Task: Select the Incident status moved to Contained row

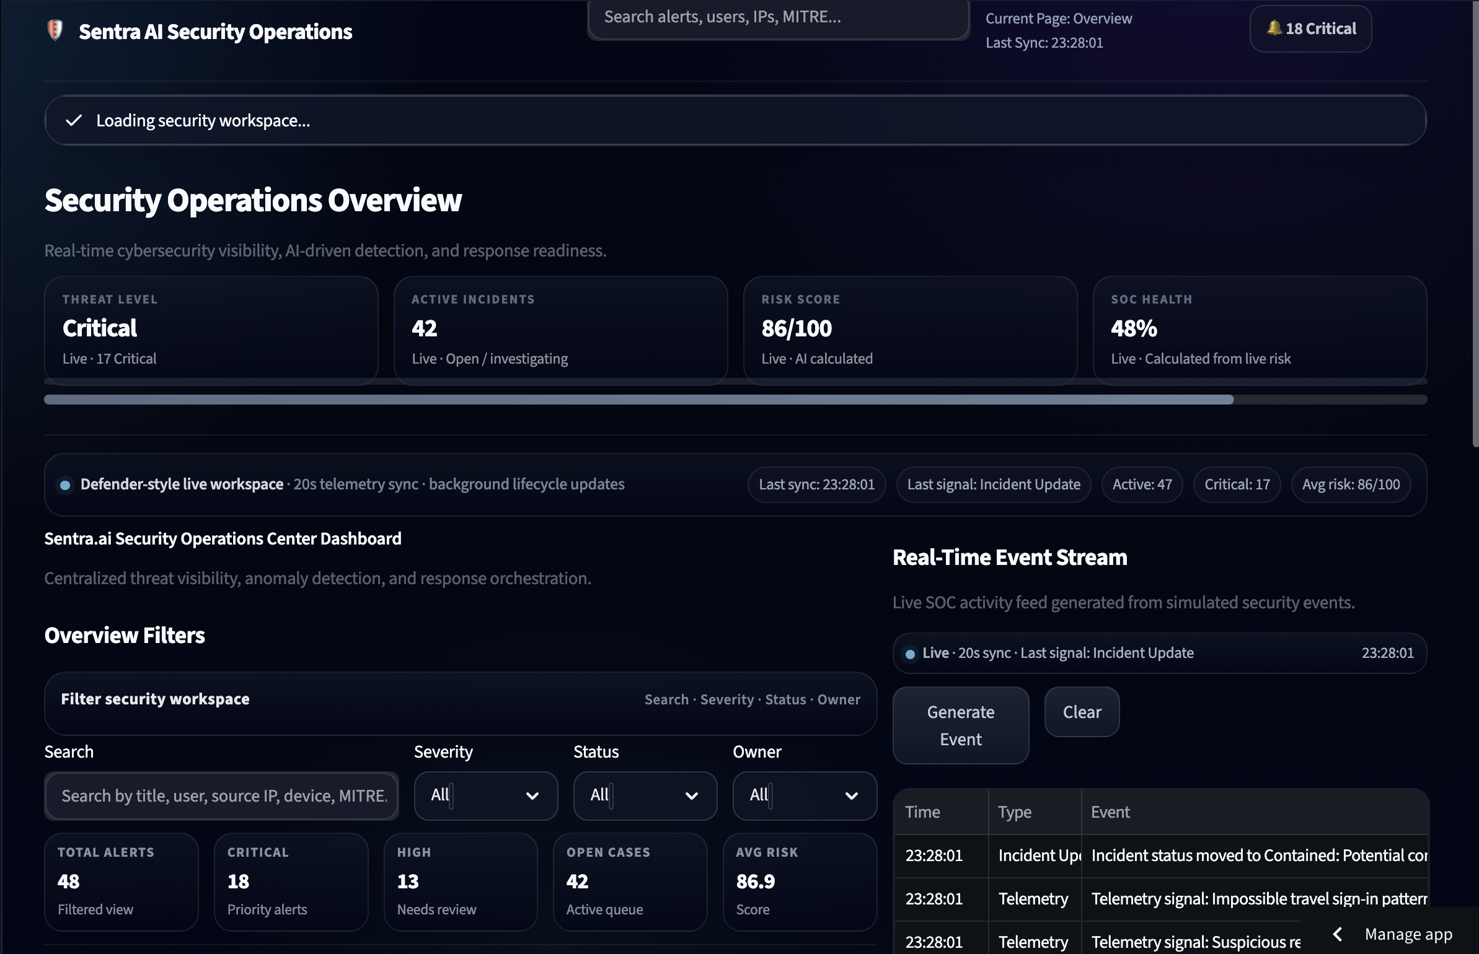Action: pos(1160,856)
